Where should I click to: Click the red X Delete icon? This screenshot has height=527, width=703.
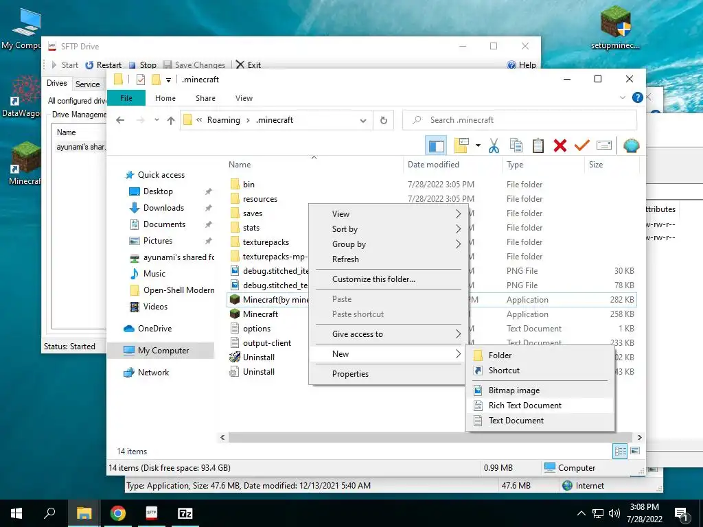pyautogui.click(x=560, y=145)
